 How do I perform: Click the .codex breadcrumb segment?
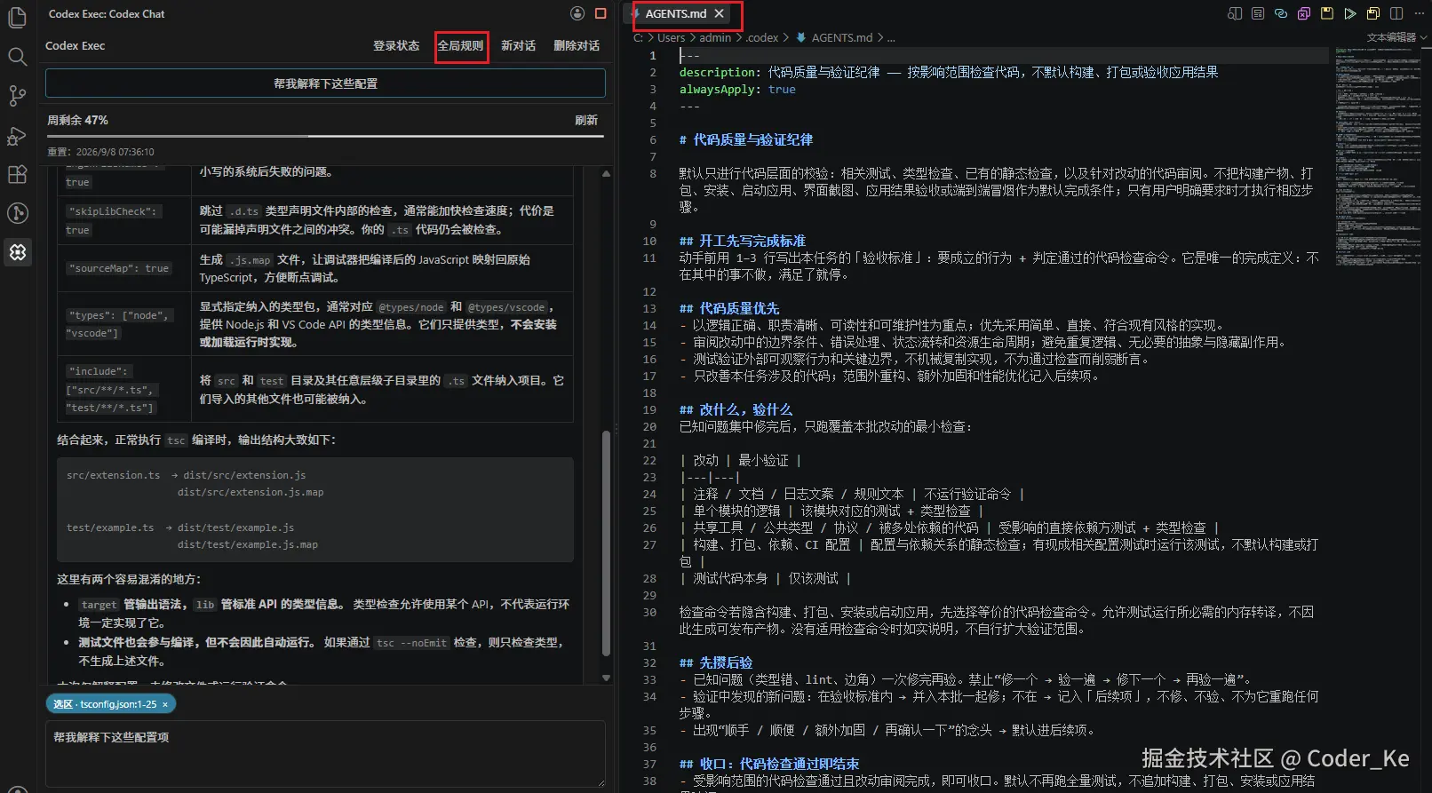(x=762, y=38)
